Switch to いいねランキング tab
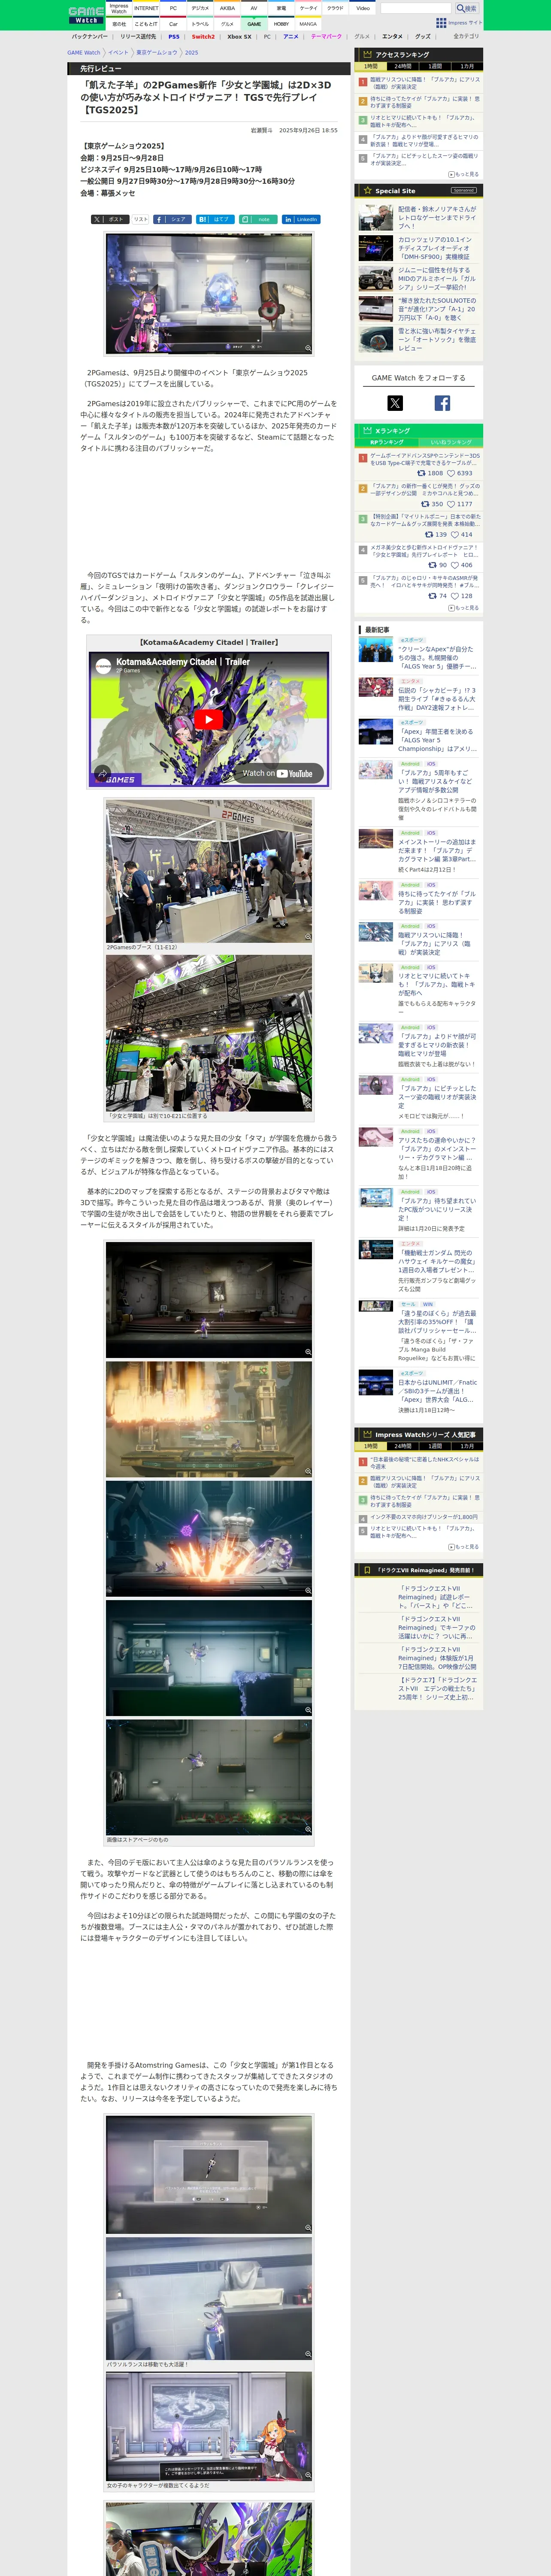The height and width of the screenshot is (2576, 551). coord(451,442)
